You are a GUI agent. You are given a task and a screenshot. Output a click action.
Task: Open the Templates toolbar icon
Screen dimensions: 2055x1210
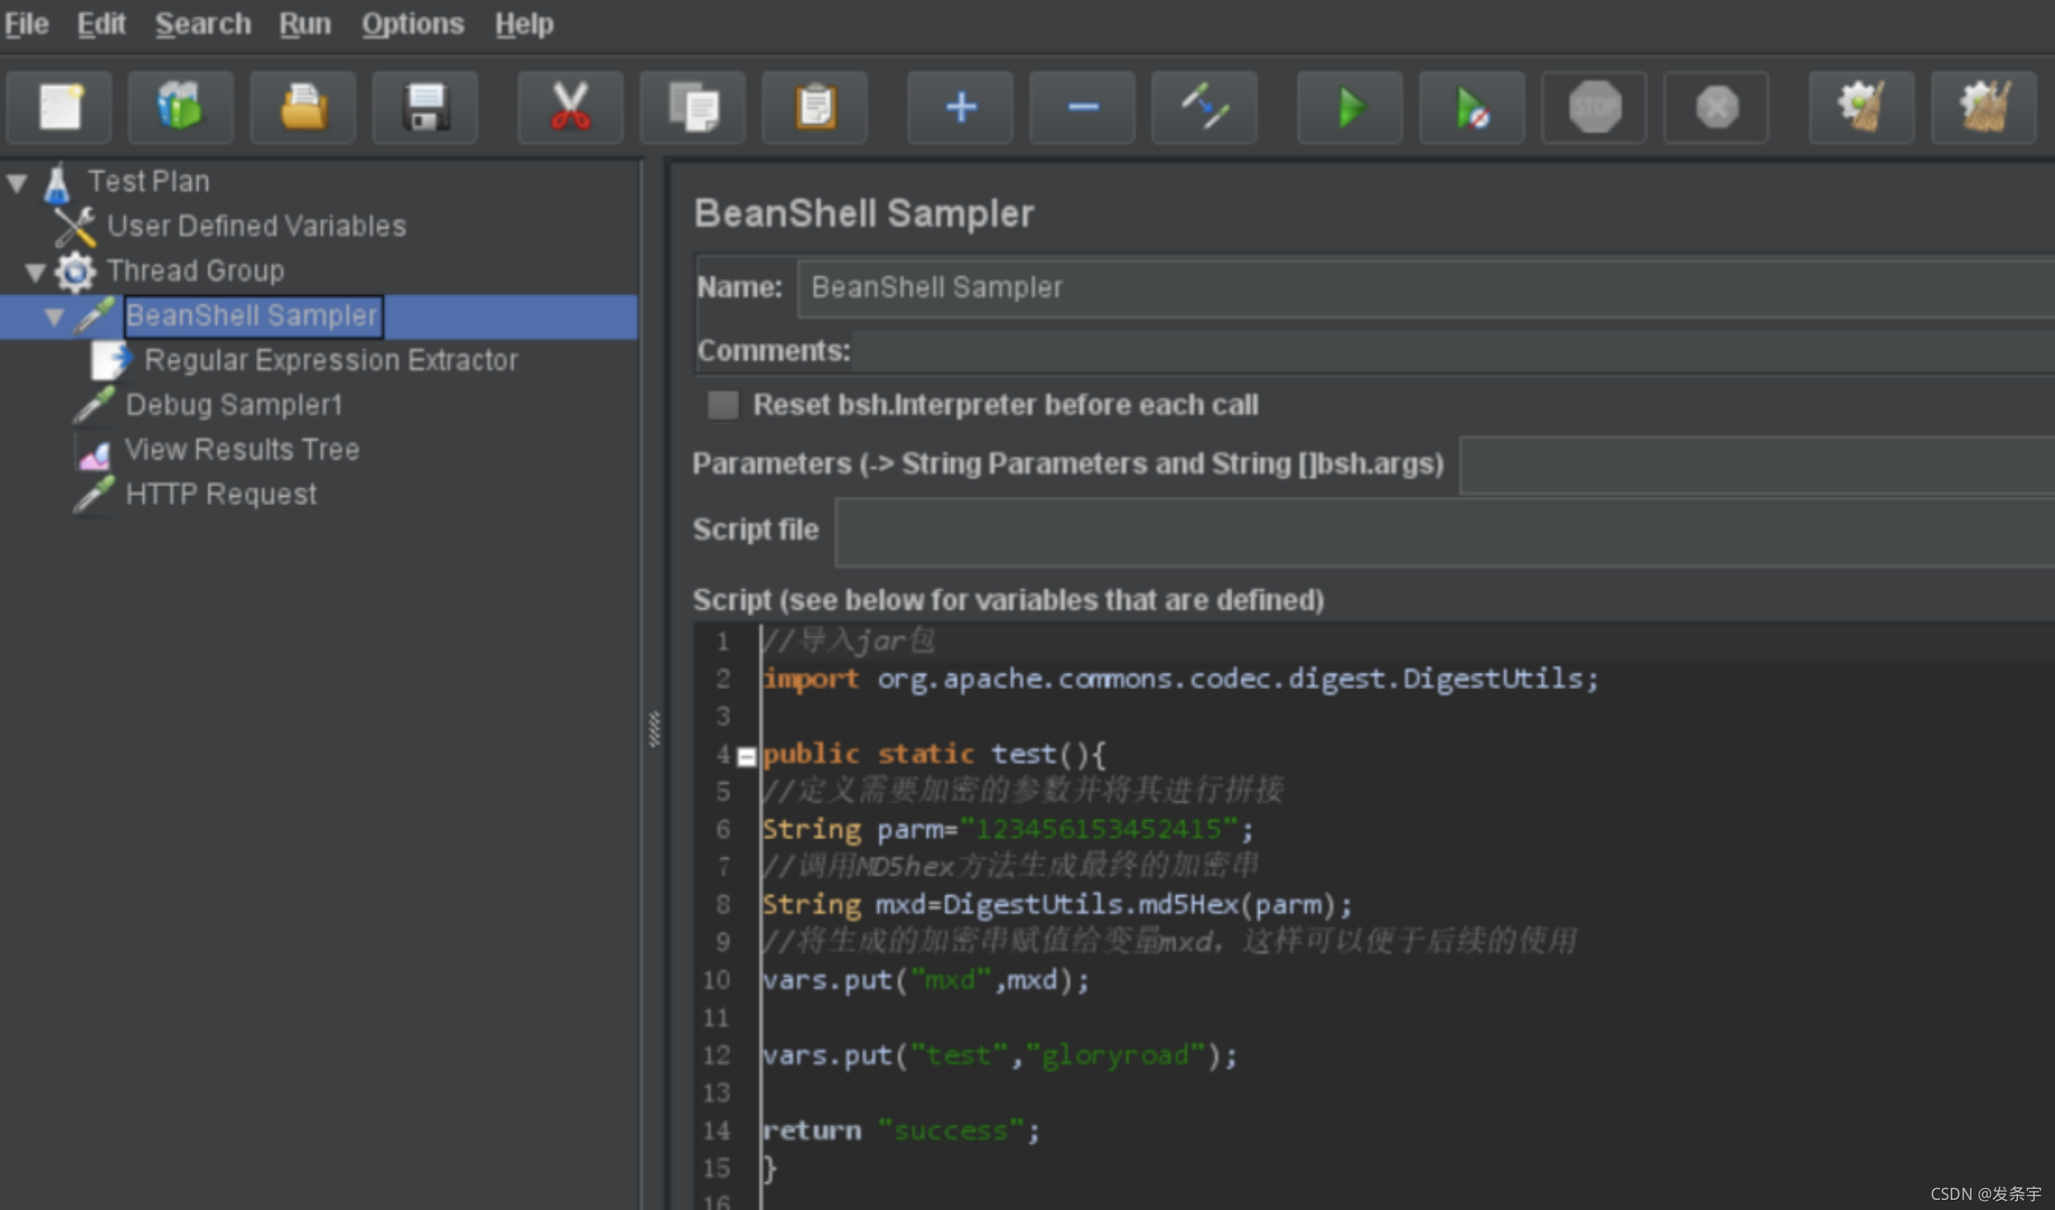pos(181,108)
